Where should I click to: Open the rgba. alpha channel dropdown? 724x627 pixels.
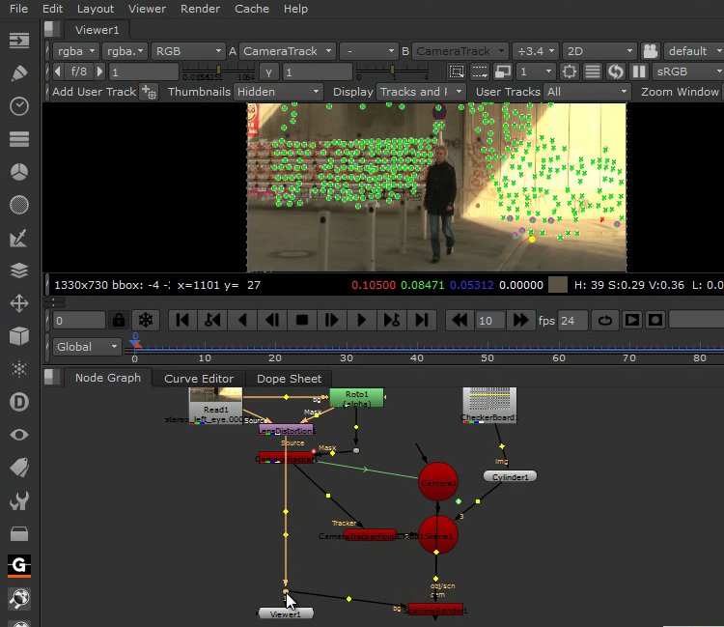coord(125,51)
